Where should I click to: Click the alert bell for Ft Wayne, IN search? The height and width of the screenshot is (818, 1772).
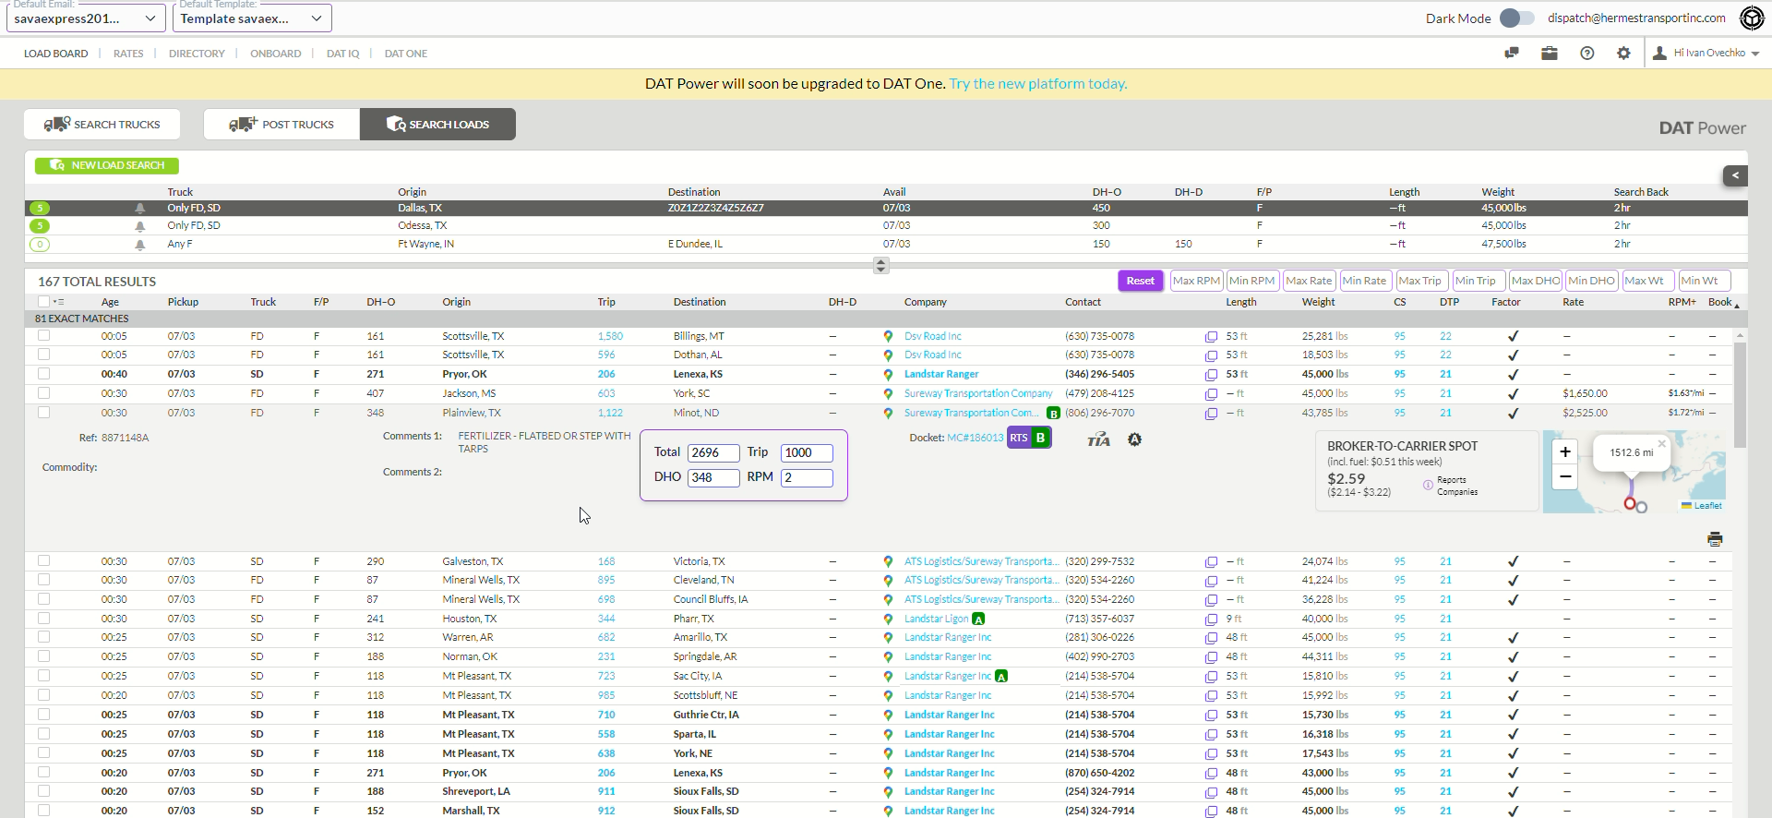pos(140,245)
